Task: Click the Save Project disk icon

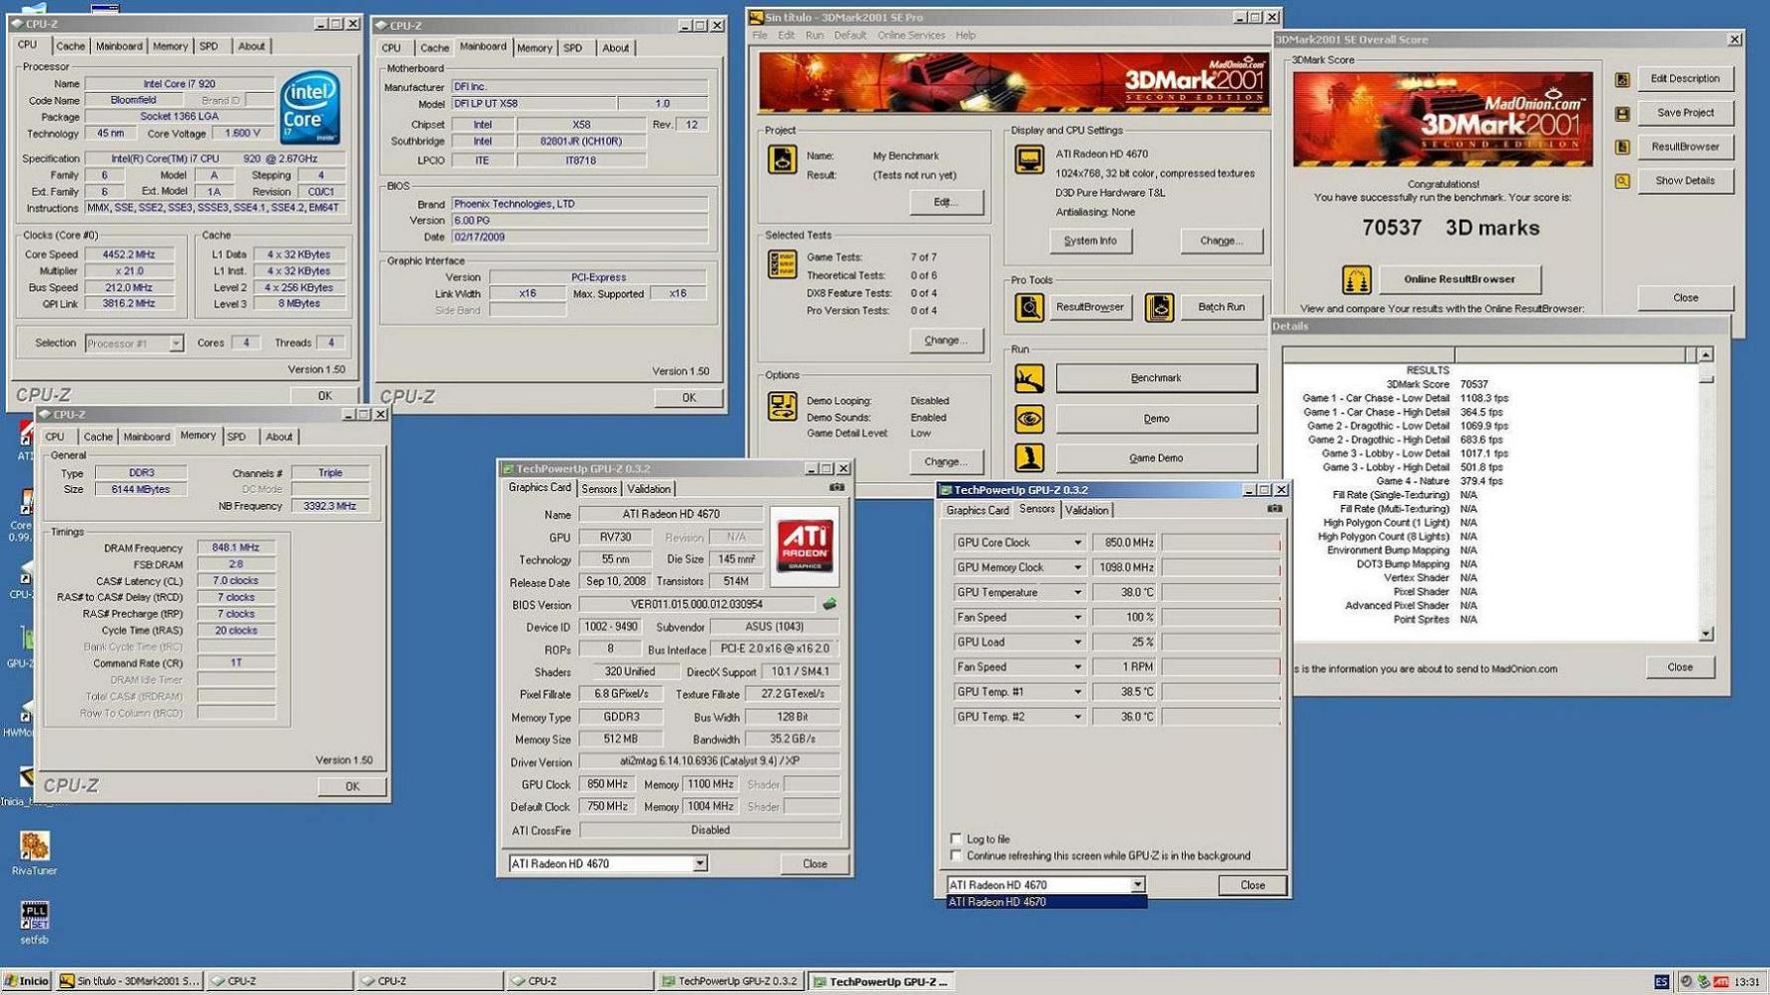Action: point(1622,114)
